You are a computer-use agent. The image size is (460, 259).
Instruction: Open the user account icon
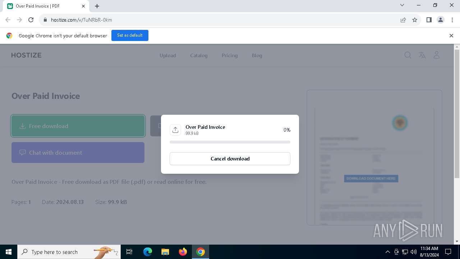tap(437, 55)
